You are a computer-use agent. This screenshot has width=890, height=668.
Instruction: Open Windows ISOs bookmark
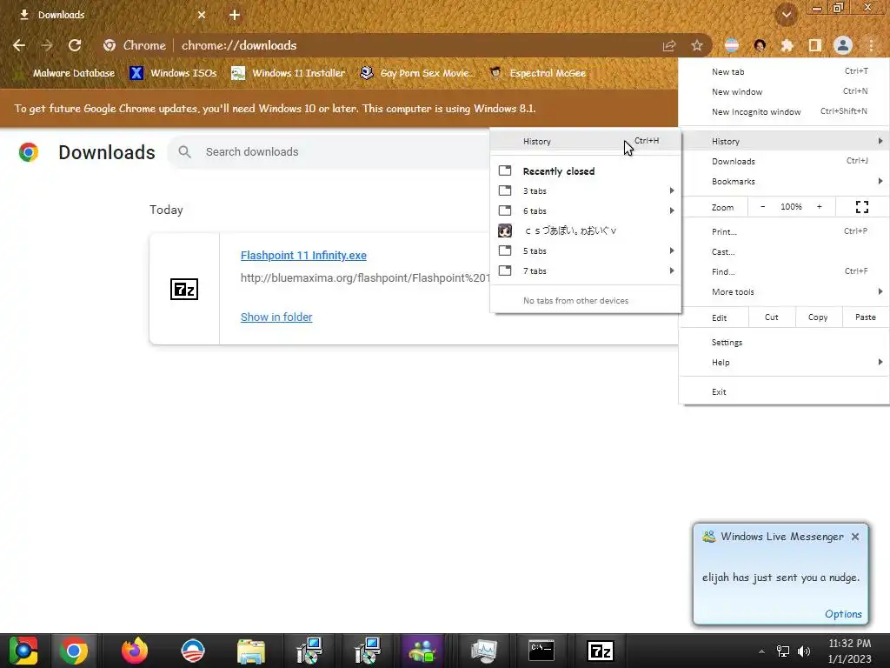coord(174,73)
